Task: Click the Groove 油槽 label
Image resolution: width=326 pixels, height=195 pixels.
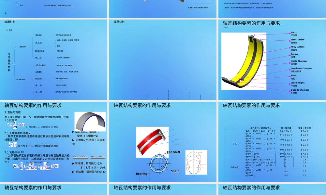Action: point(294,55)
